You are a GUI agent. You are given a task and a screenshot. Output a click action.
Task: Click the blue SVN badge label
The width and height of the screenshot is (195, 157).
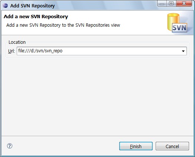(x=179, y=27)
